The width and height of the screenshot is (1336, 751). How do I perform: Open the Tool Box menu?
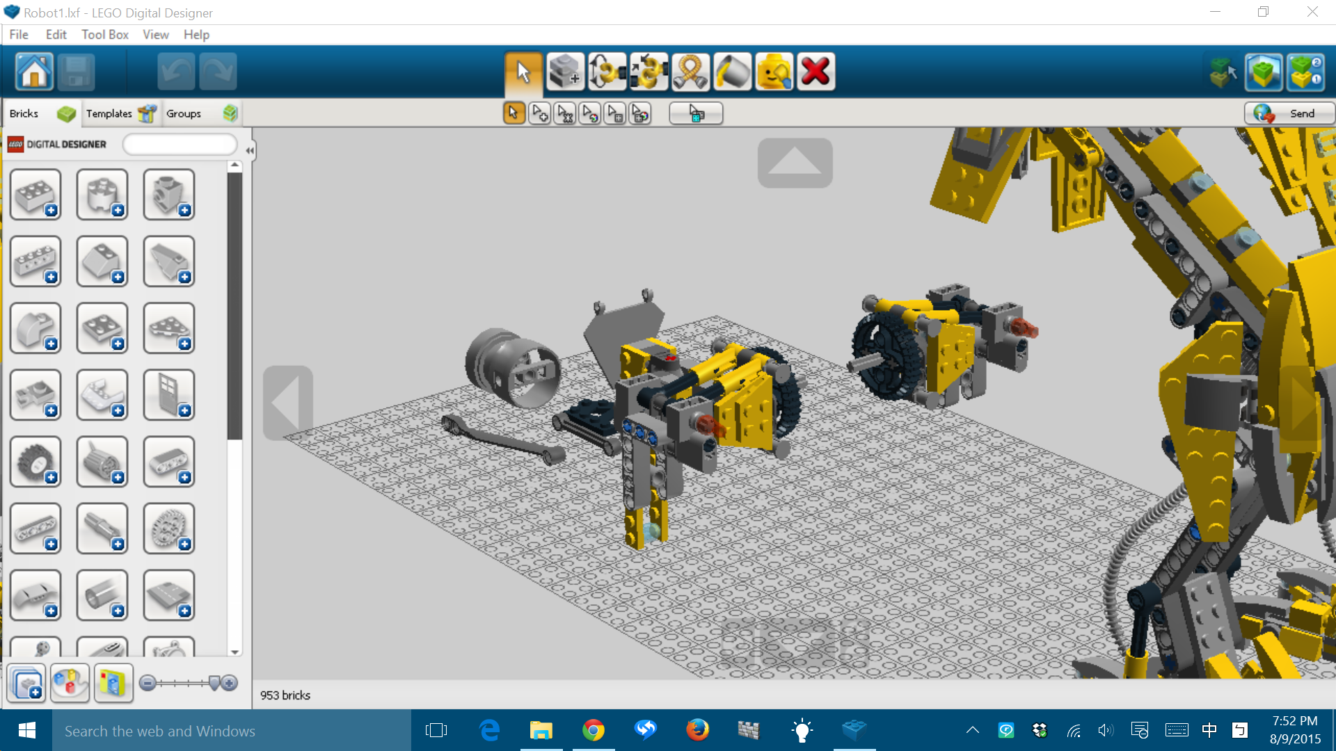pos(104,34)
